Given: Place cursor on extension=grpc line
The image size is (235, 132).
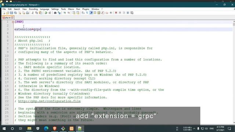Looking at the screenshot, I should coord(28,29).
